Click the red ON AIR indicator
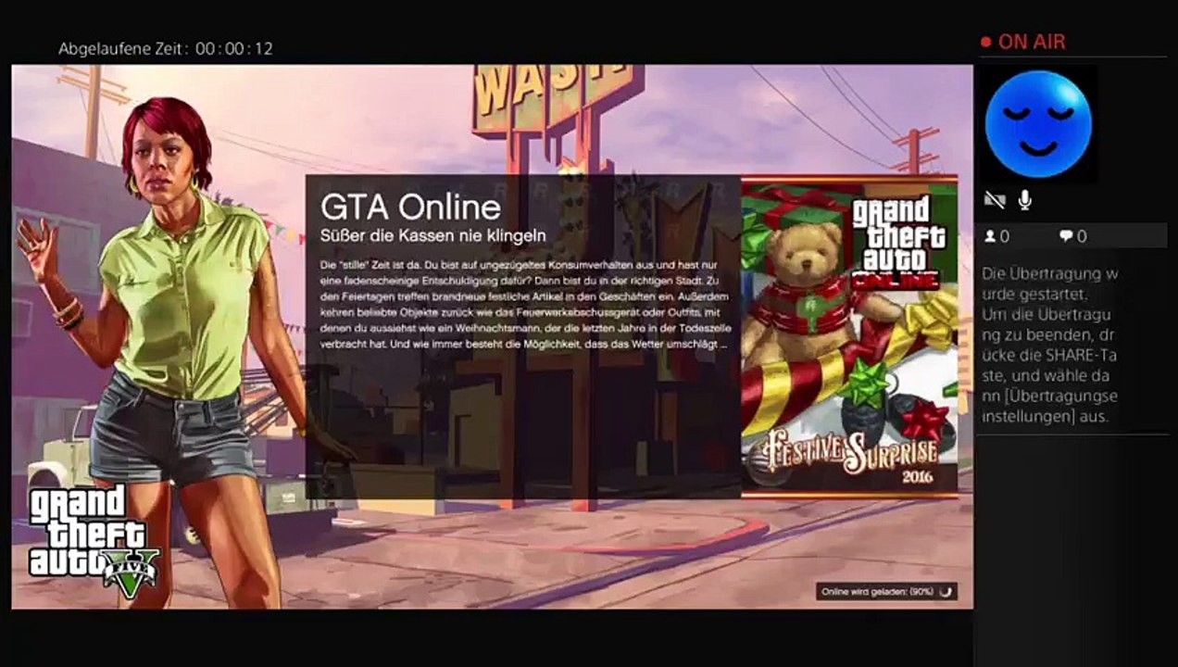This screenshot has width=1178, height=667. click(1023, 42)
